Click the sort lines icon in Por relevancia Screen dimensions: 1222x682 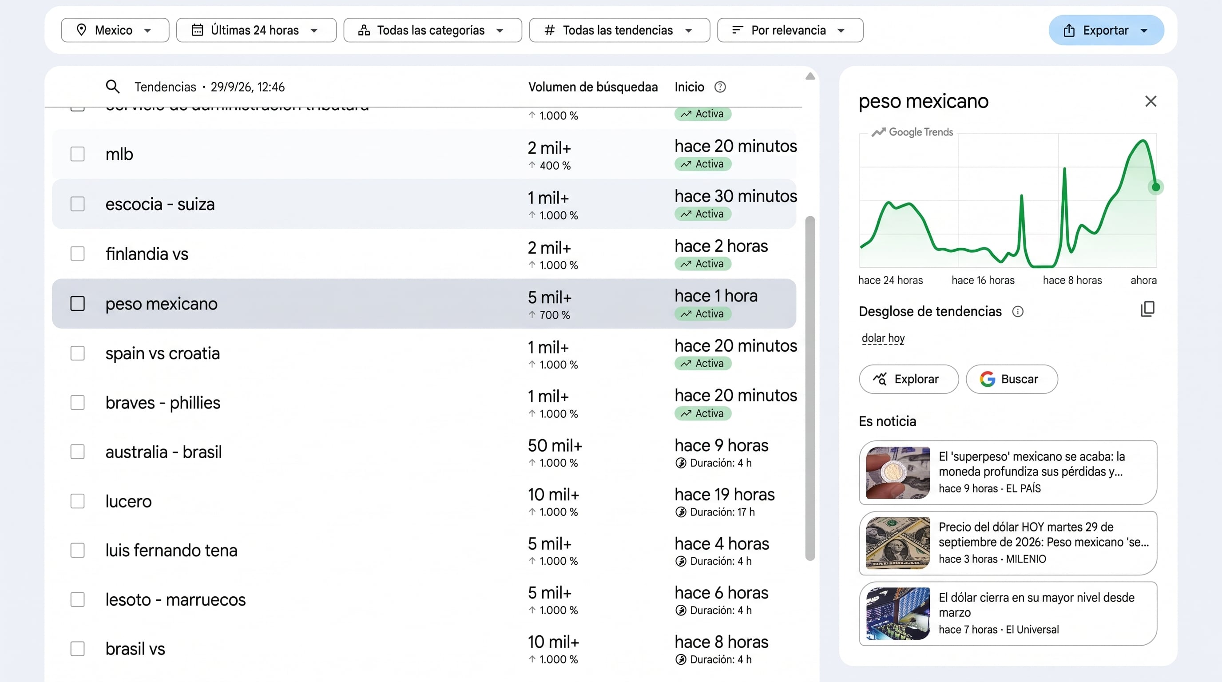pos(737,30)
